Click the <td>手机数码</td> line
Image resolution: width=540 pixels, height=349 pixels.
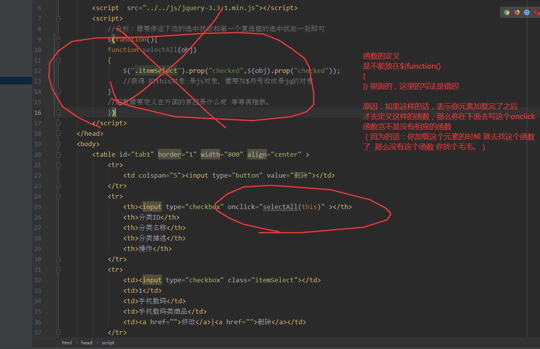coord(155,301)
